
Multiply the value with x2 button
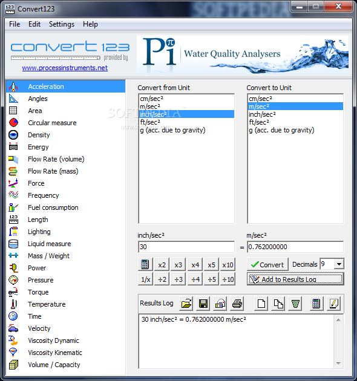162,264
